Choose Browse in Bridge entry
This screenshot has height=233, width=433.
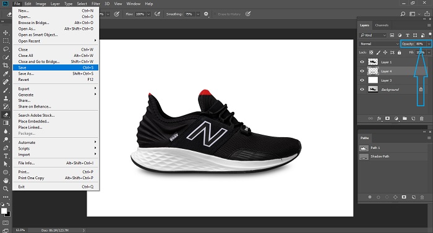[x=56, y=23]
